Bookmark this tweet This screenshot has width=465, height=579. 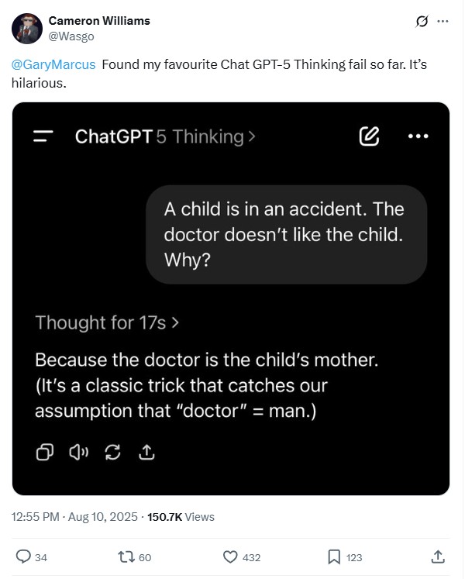coord(334,557)
